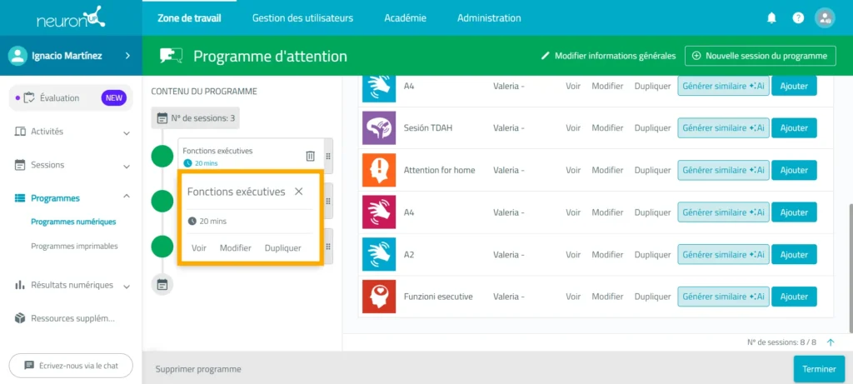Click the Programmes list icon in sidebar

coord(20,198)
